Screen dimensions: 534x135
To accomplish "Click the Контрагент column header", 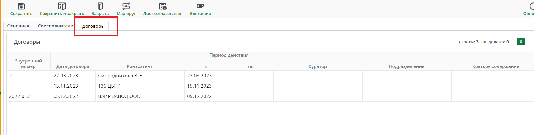I will pyautogui.click(x=140, y=66).
